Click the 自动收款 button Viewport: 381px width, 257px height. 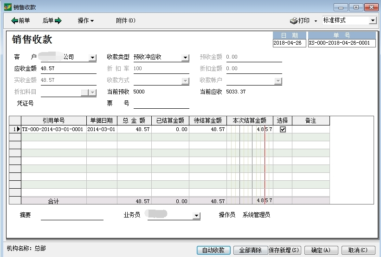click(213, 250)
